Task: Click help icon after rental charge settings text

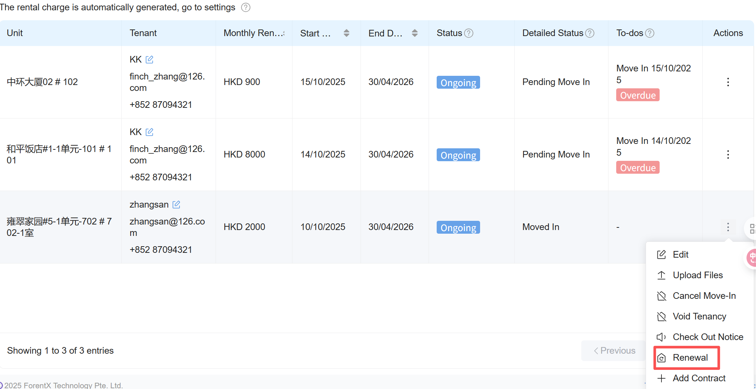Action: (x=246, y=7)
